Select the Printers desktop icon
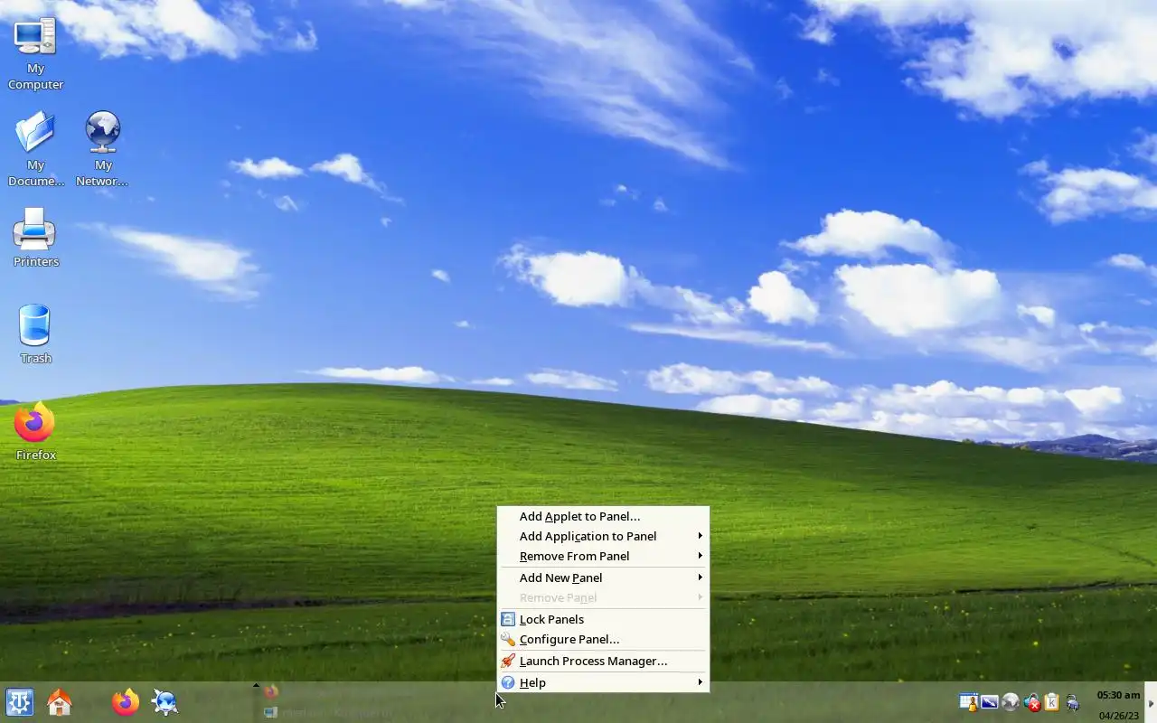 pos(35,238)
